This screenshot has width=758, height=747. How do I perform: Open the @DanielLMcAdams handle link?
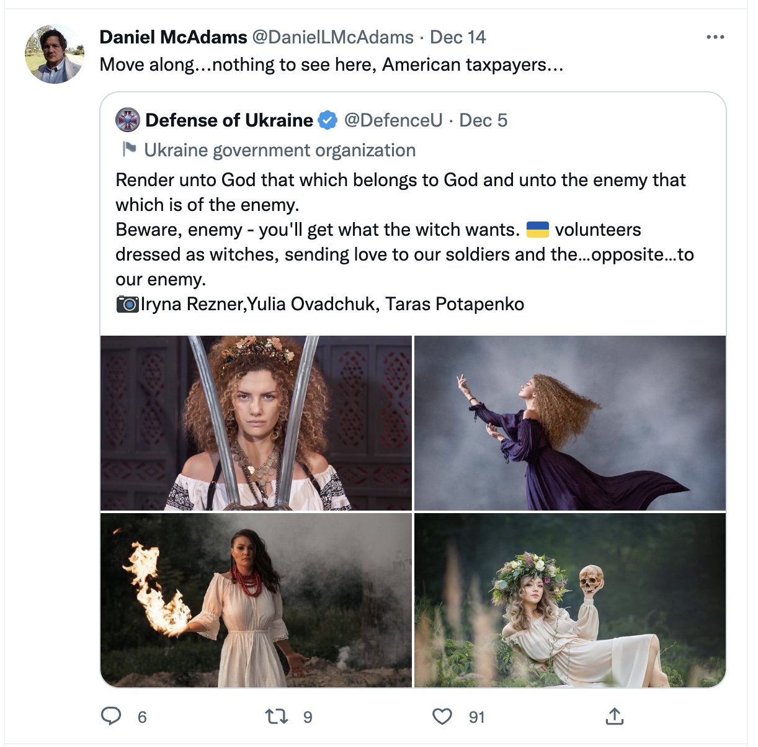[x=332, y=37]
